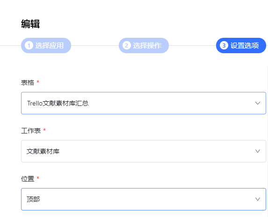Click the step 2 number circle icon
The height and width of the screenshot is (217, 268).
point(126,46)
